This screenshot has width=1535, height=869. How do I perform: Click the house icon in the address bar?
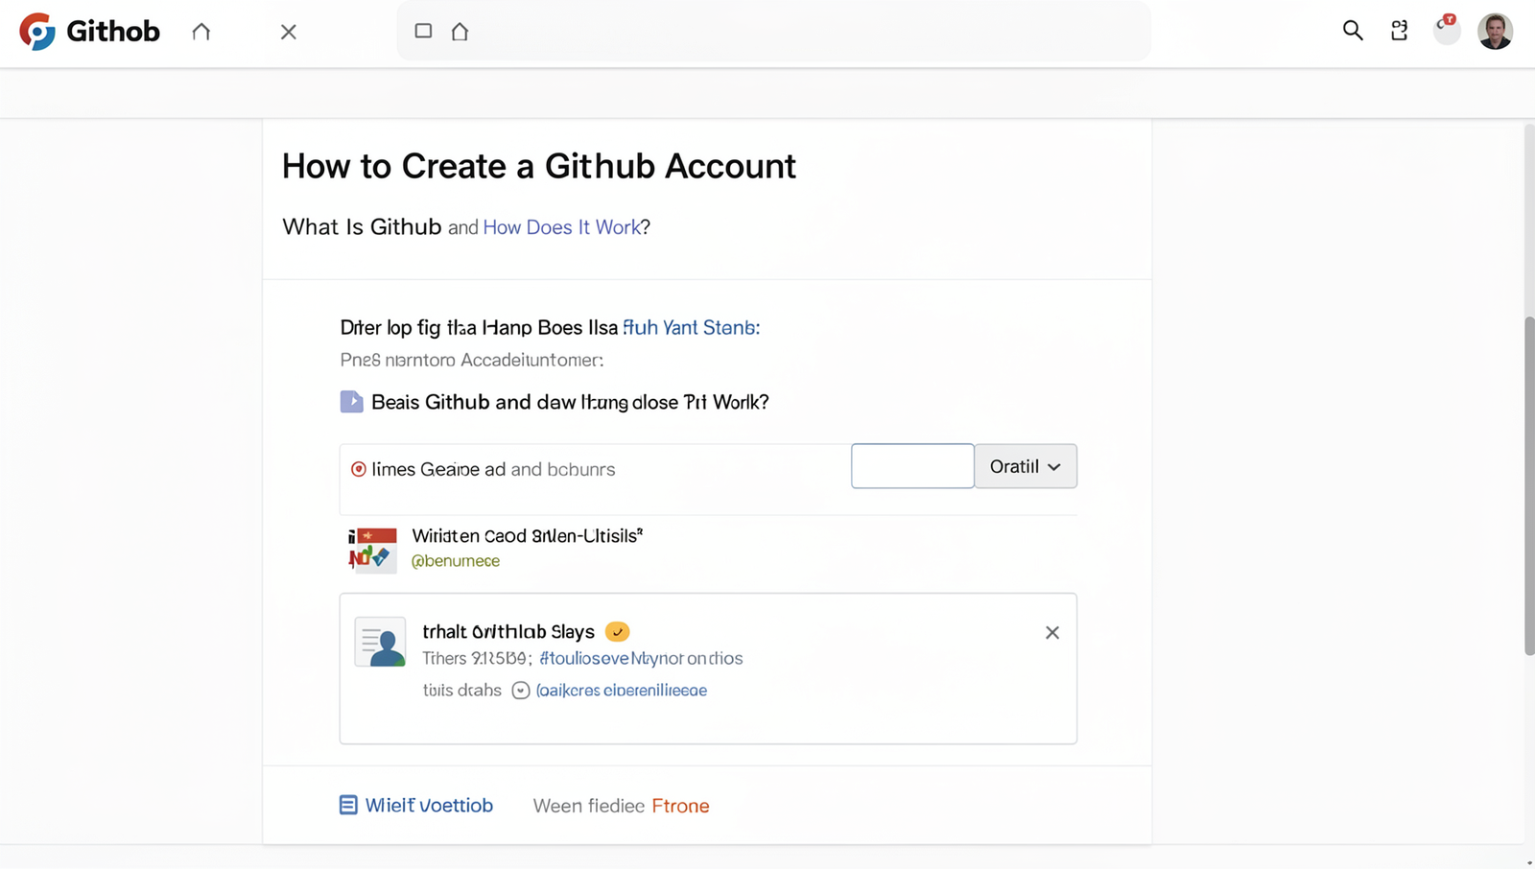point(460,31)
